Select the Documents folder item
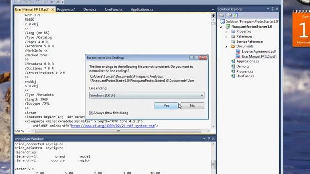 (x=245, y=46)
